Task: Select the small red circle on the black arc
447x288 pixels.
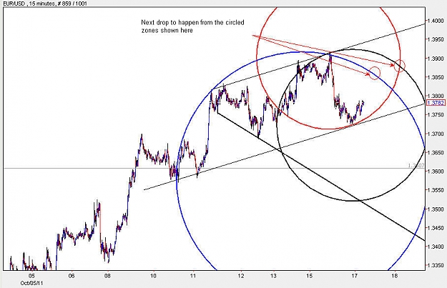Action: pyautogui.click(x=400, y=66)
